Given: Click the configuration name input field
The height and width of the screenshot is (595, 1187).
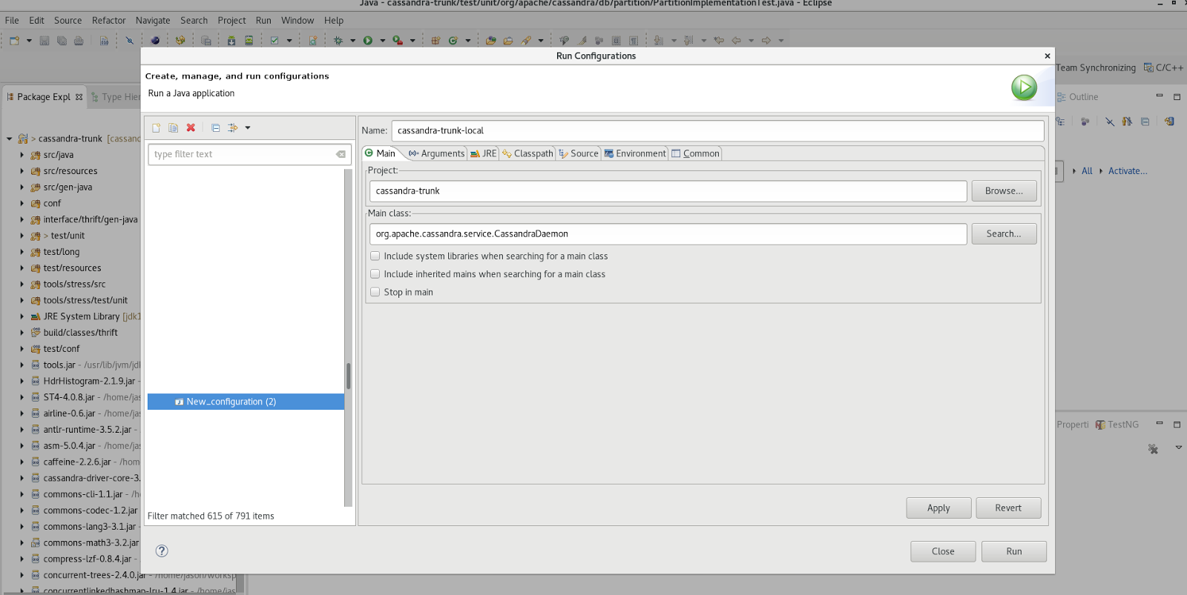Looking at the screenshot, I should (717, 130).
